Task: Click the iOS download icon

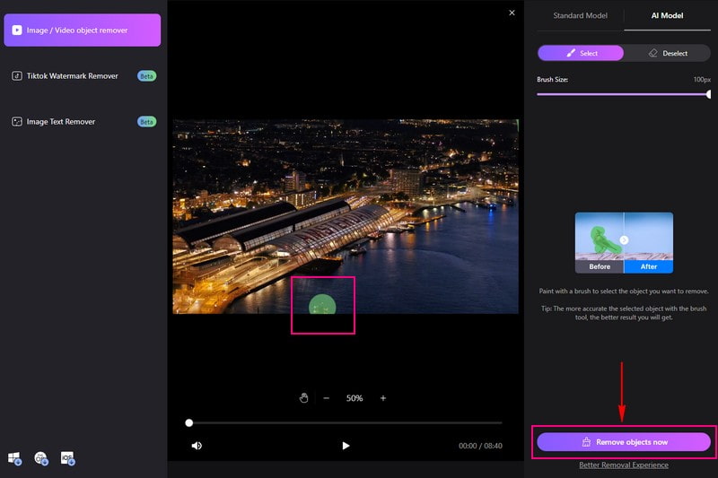Action: [x=68, y=458]
